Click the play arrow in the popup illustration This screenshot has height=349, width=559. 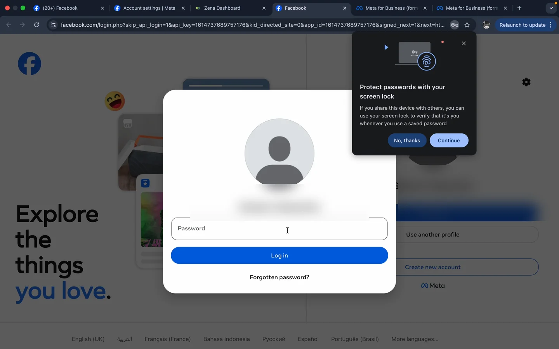[x=386, y=47]
